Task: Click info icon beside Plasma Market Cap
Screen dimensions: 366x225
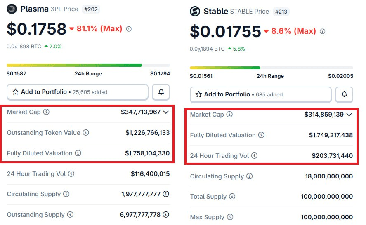Action: point(46,112)
